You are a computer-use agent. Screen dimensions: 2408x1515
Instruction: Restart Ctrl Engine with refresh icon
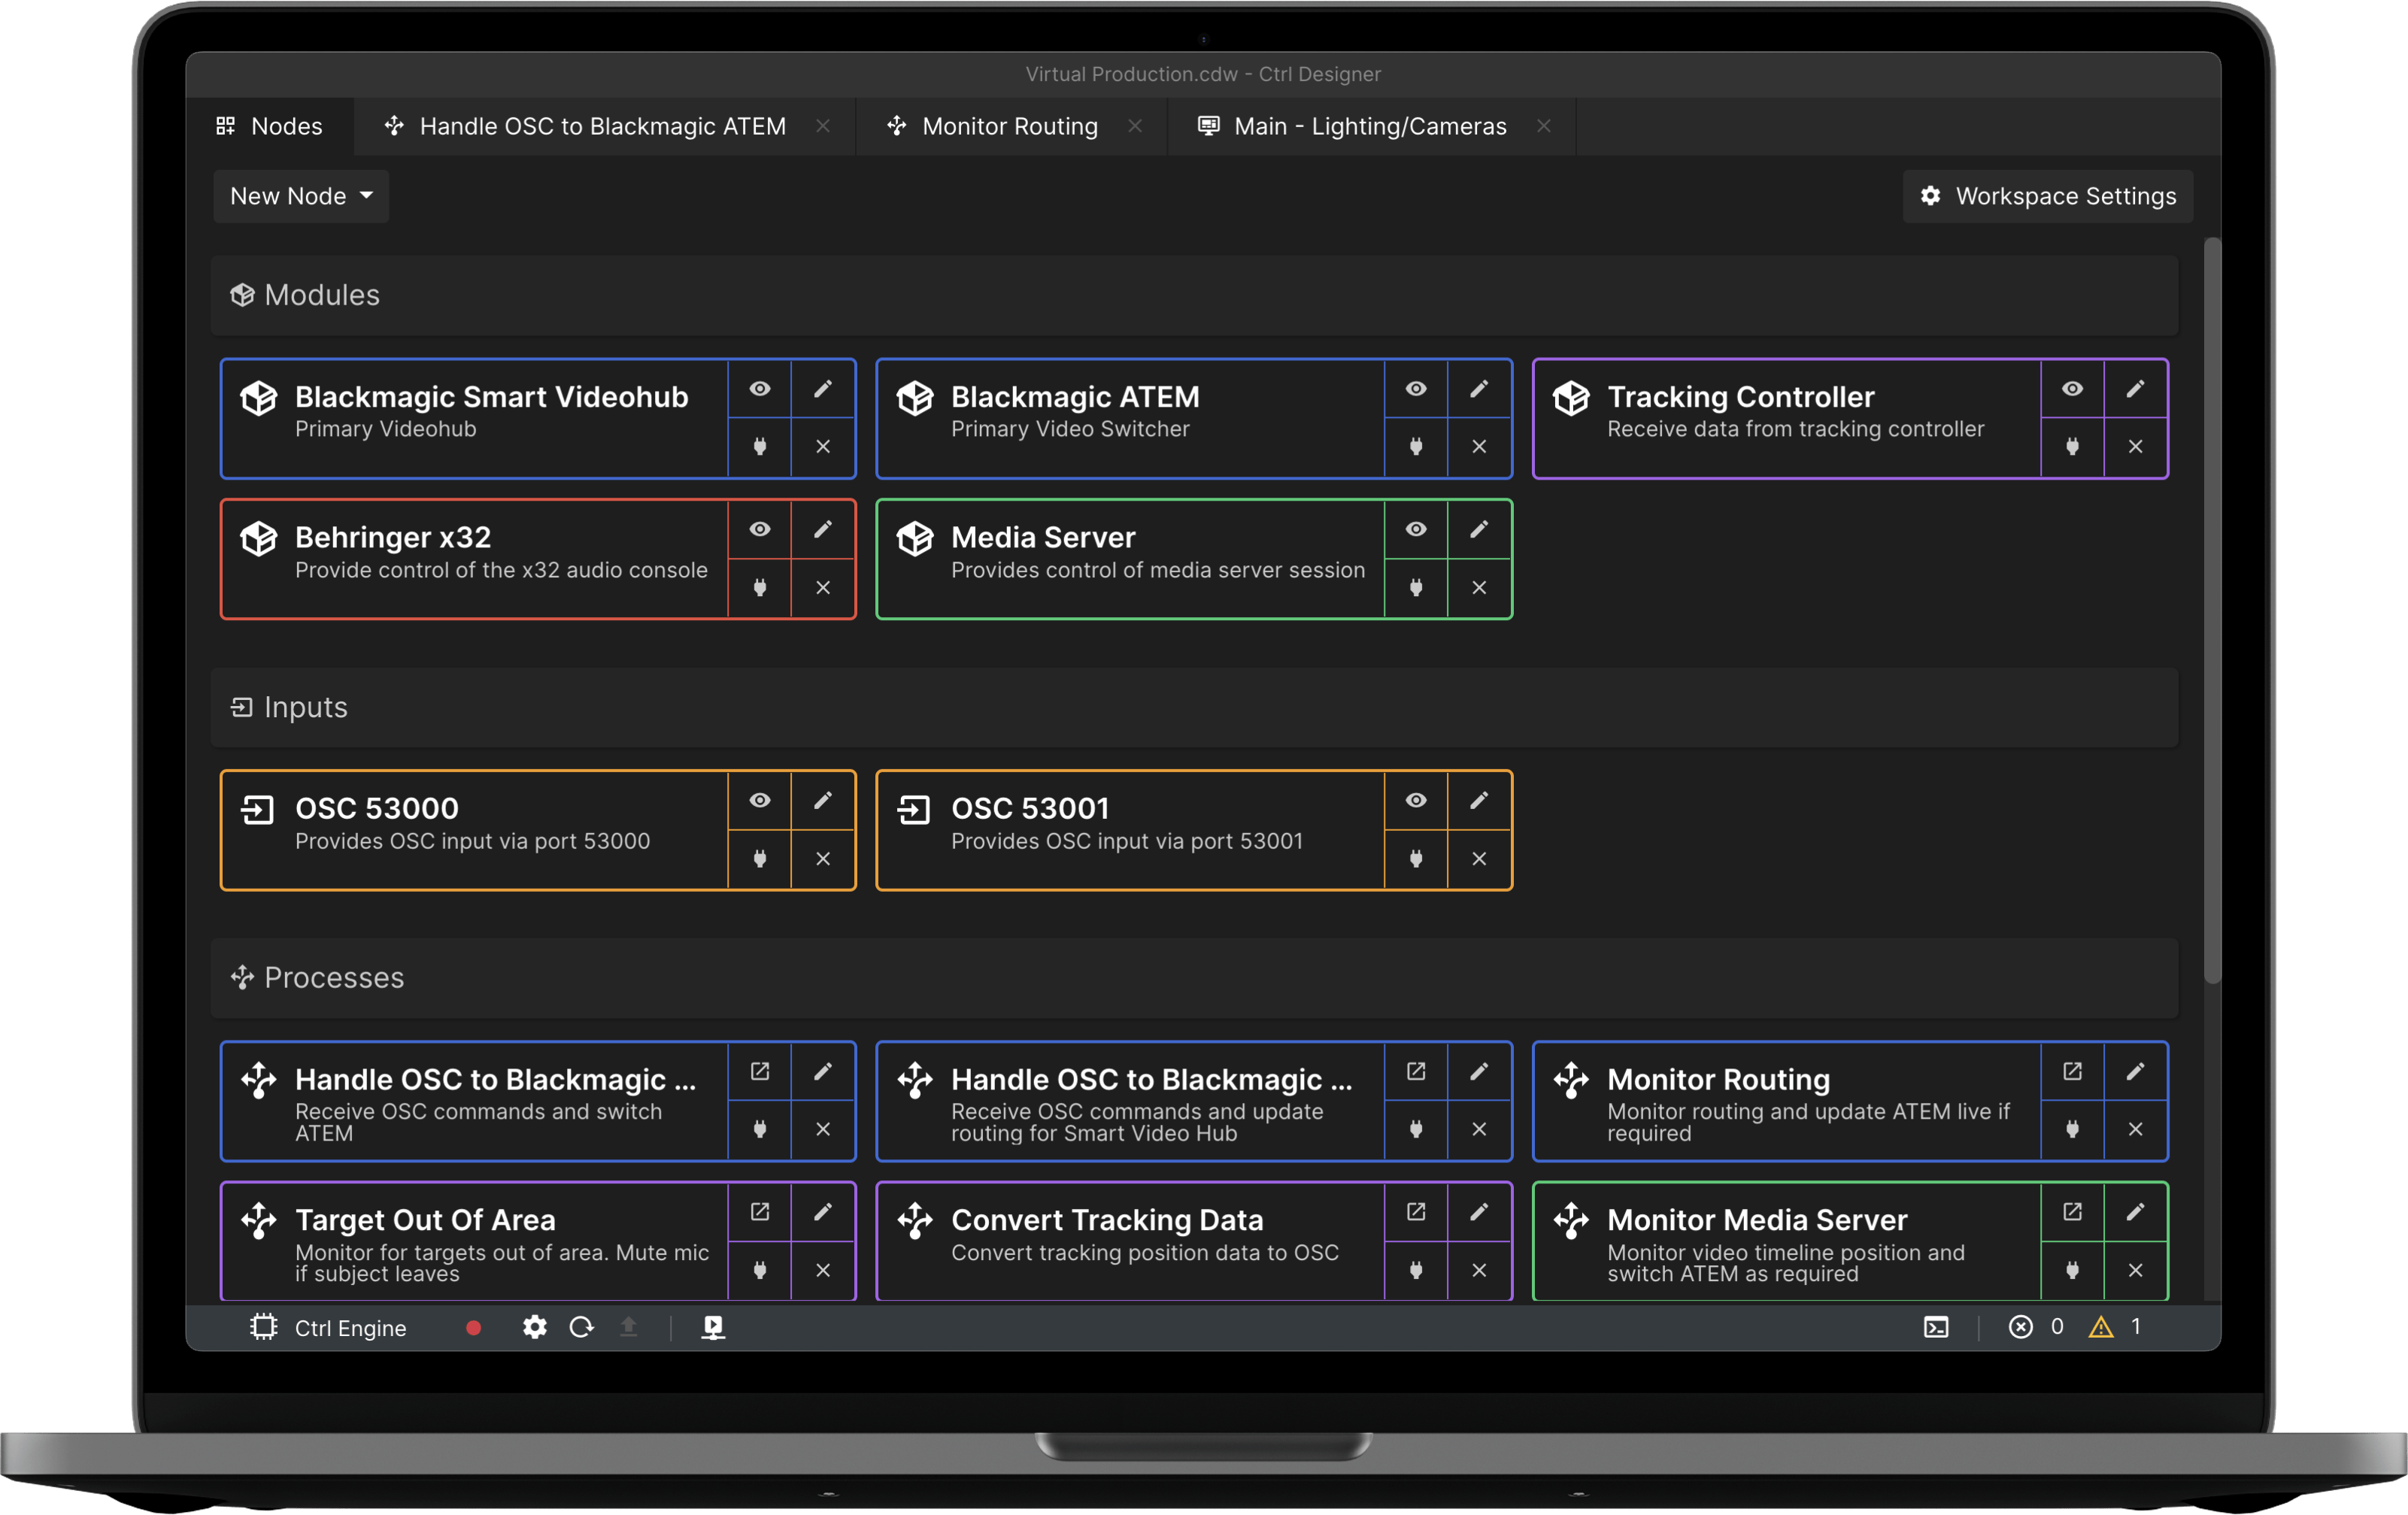[x=582, y=1327]
